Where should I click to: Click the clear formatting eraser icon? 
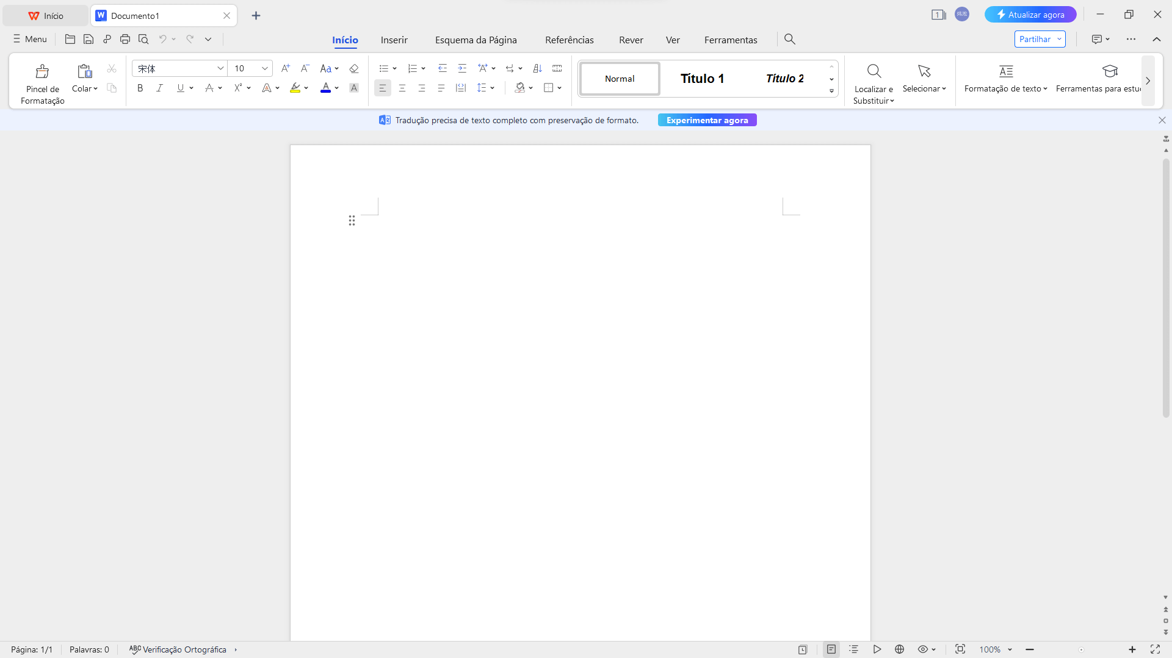click(354, 68)
